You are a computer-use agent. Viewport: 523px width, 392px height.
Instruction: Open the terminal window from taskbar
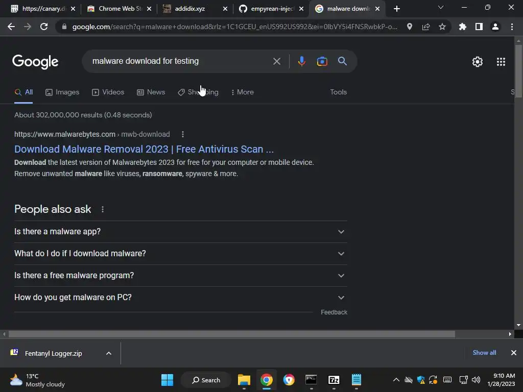click(x=311, y=380)
